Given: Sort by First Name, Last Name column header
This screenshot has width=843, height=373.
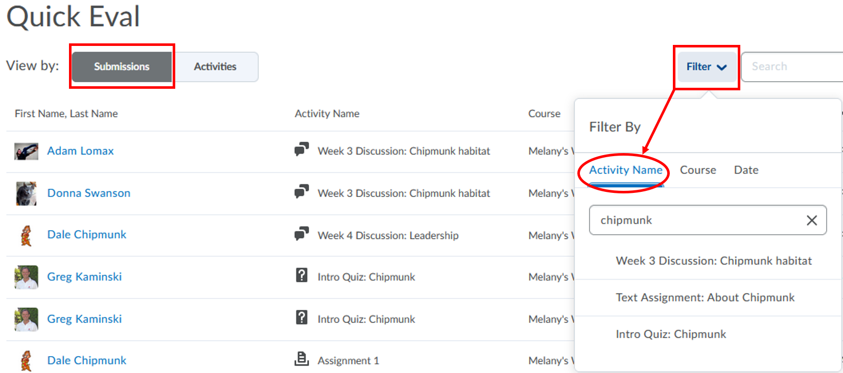Looking at the screenshot, I should coord(66,114).
